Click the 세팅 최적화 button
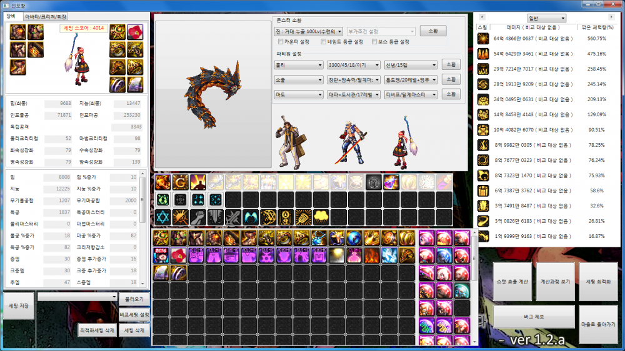This screenshot has width=625, height=351. click(598, 282)
